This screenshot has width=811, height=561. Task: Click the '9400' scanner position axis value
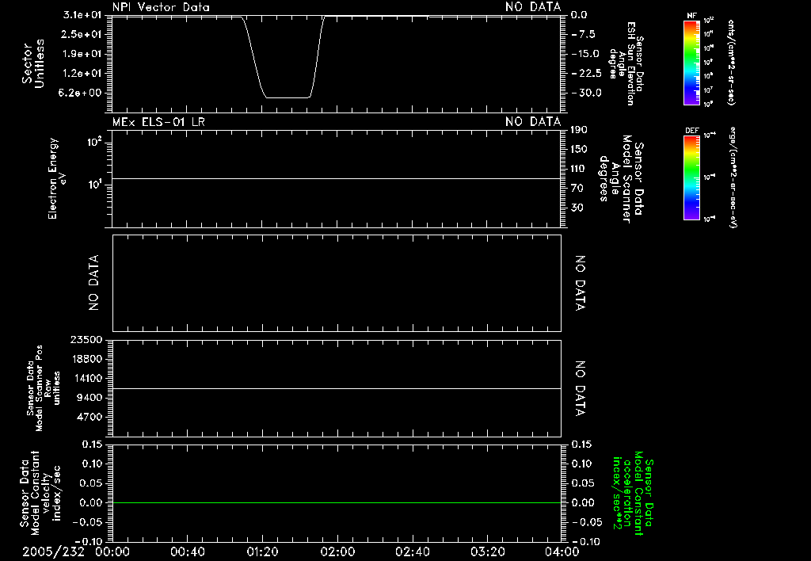coord(89,398)
